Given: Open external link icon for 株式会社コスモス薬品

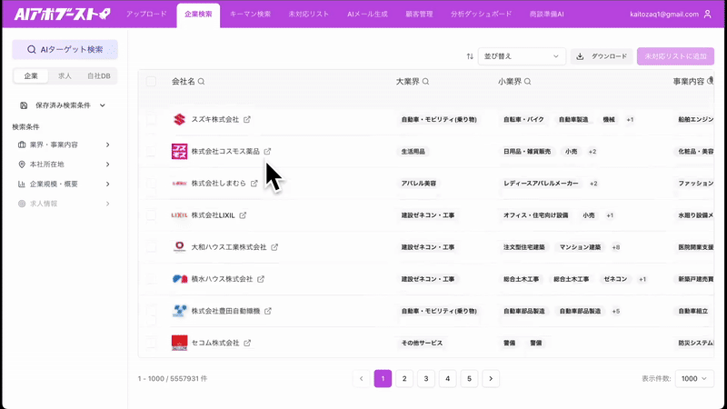Looking at the screenshot, I should click(x=267, y=152).
